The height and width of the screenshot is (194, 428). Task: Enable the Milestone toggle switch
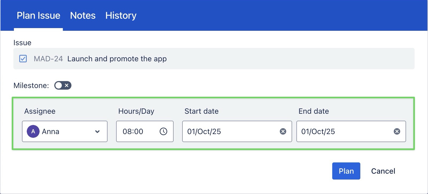tap(63, 85)
